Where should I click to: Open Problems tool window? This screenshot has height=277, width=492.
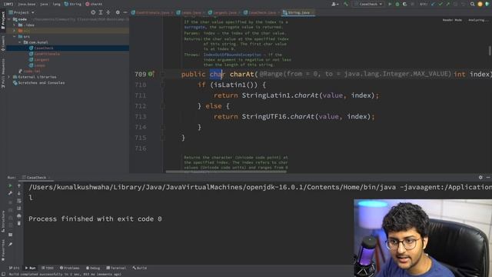(x=69, y=269)
